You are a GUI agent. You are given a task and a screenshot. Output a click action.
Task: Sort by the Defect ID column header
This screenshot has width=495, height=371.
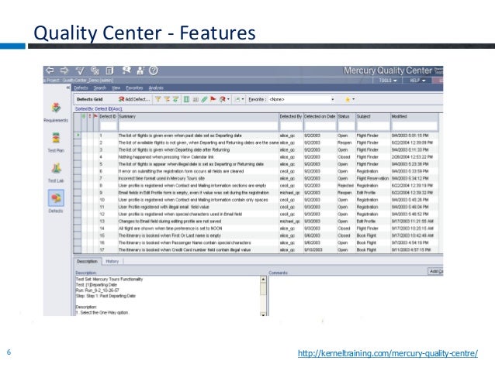[x=108, y=116]
